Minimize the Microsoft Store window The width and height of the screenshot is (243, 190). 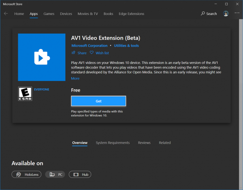click(215, 4)
